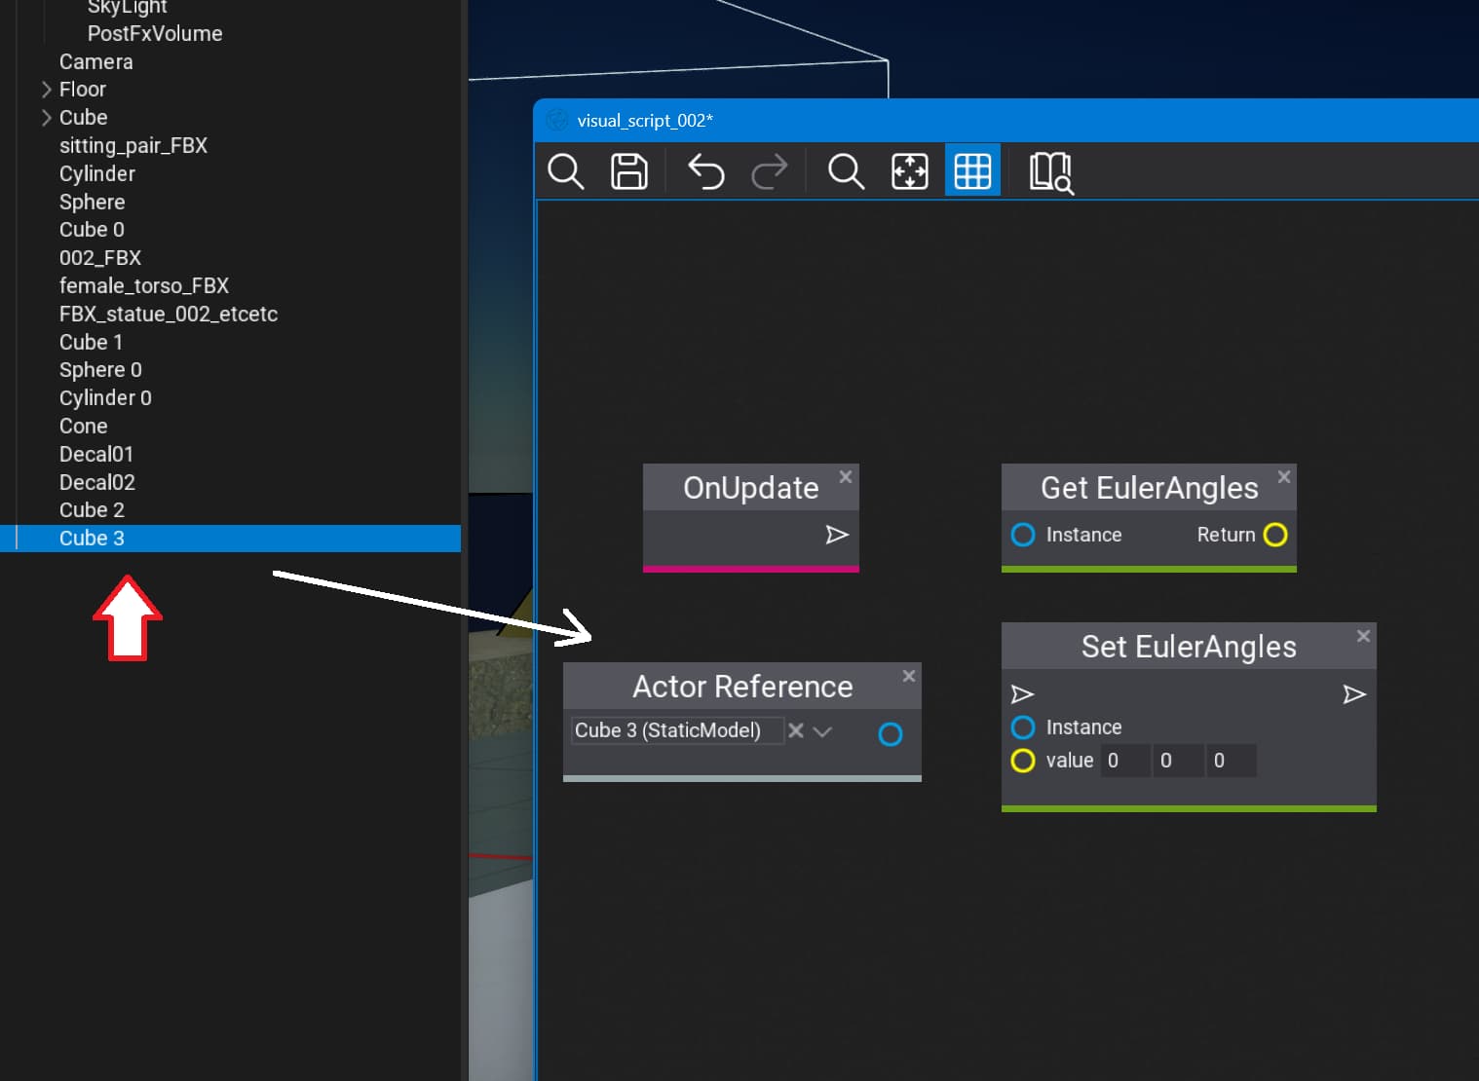Screen dimensions: 1479x1081
Task: Click the redo arrow in the toolbar
Action: 769,171
